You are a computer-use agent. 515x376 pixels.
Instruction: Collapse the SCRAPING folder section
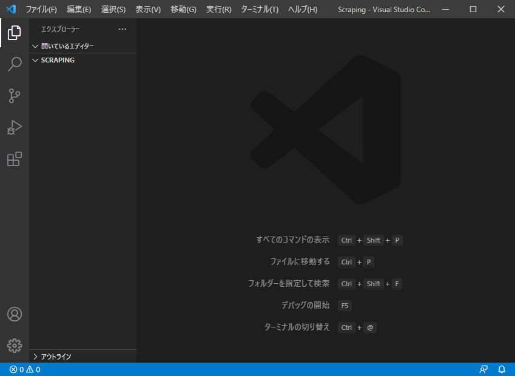pos(82,60)
